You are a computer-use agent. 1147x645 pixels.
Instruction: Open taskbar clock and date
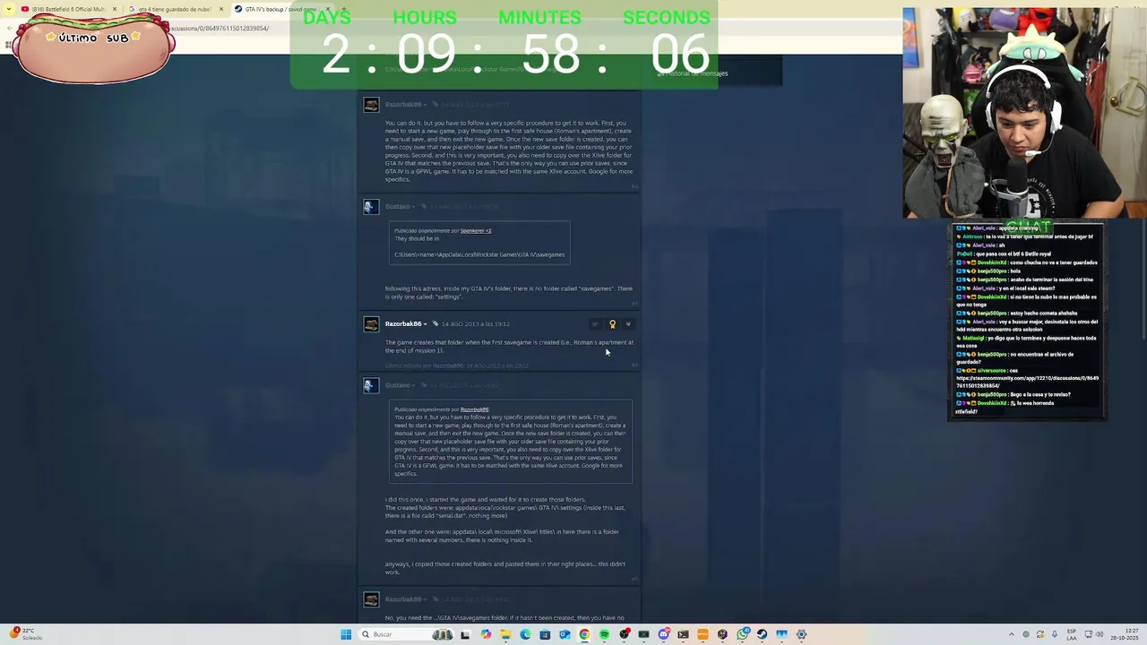tap(1124, 634)
